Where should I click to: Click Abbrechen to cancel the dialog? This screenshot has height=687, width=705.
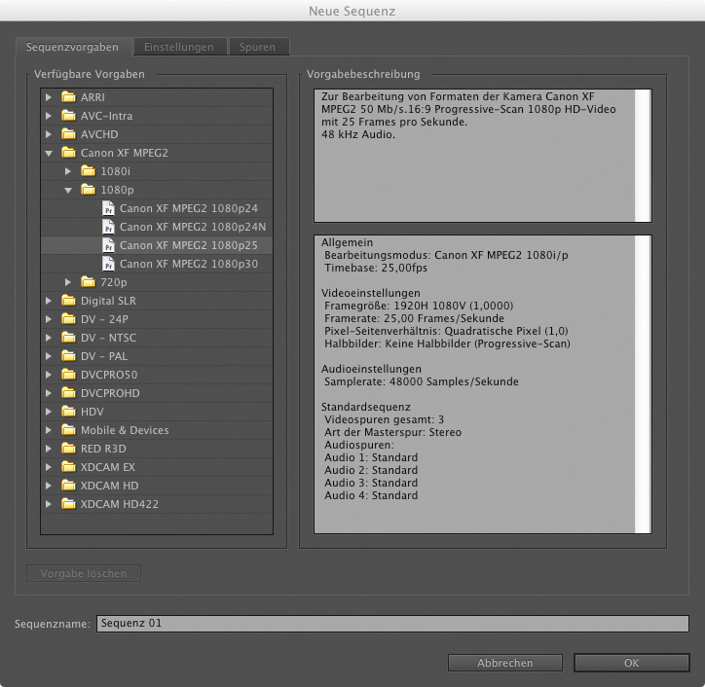click(x=504, y=663)
